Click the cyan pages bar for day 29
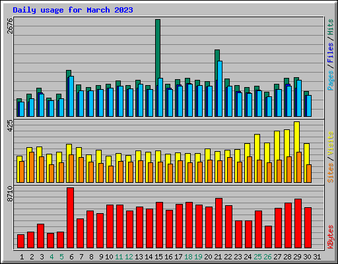Image resolution: width=338 pixels, height=264 pixels. coord(299,98)
